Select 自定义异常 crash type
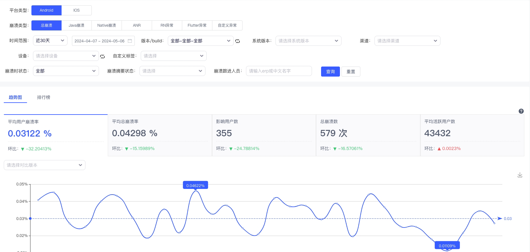The width and height of the screenshot is (530, 252). click(x=227, y=25)
